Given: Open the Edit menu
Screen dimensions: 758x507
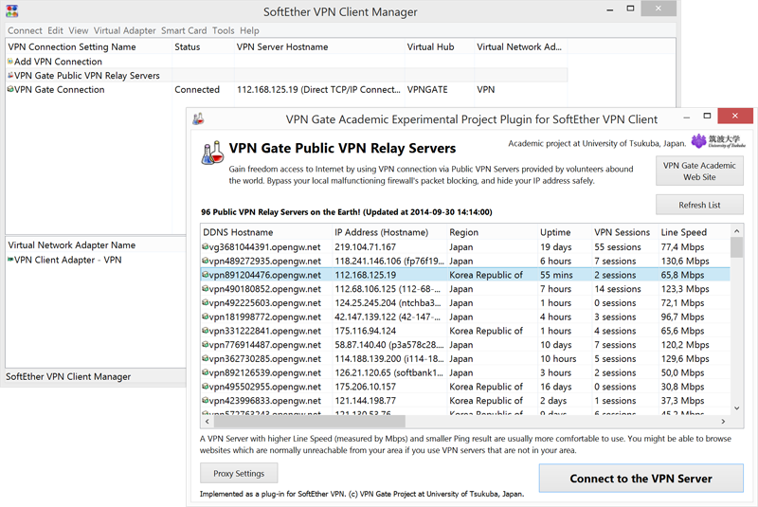Looking at the screenshot, I should [x=55, y=30].
